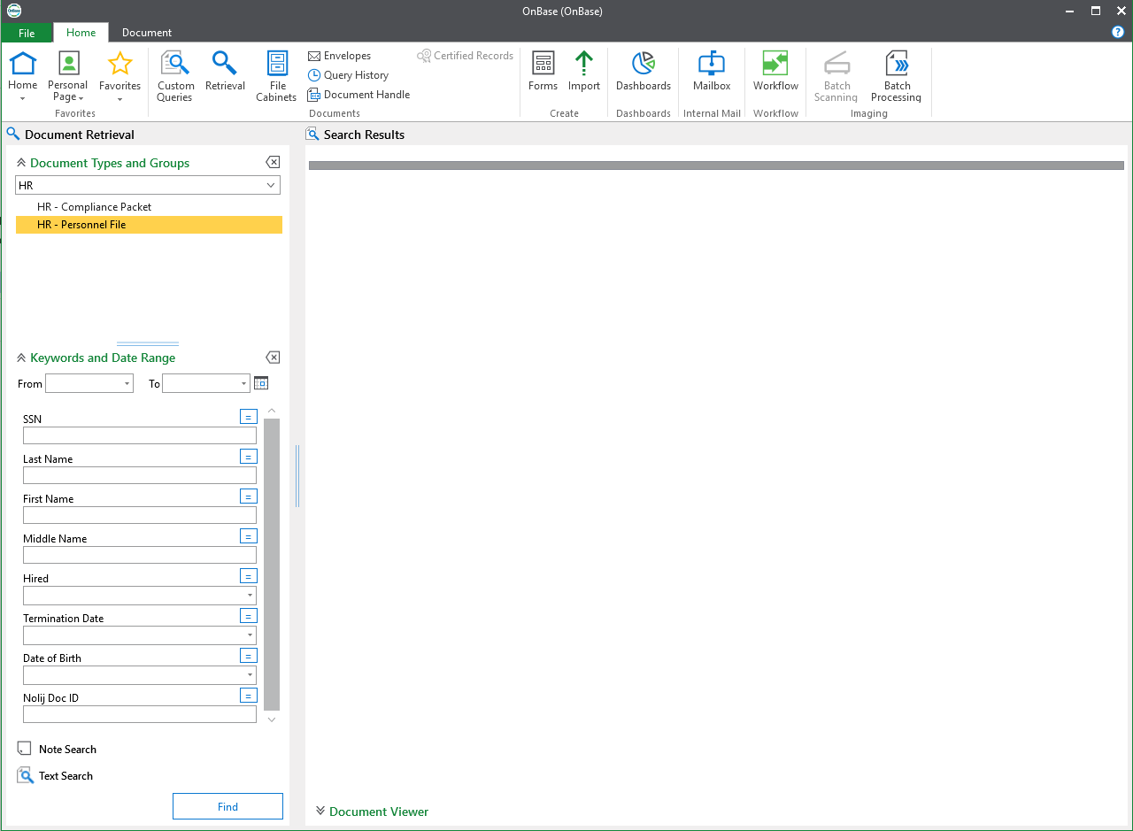Click the keyword list scrollbar
The width and height of the screenshot is (1133, 831).
(272, 565)
